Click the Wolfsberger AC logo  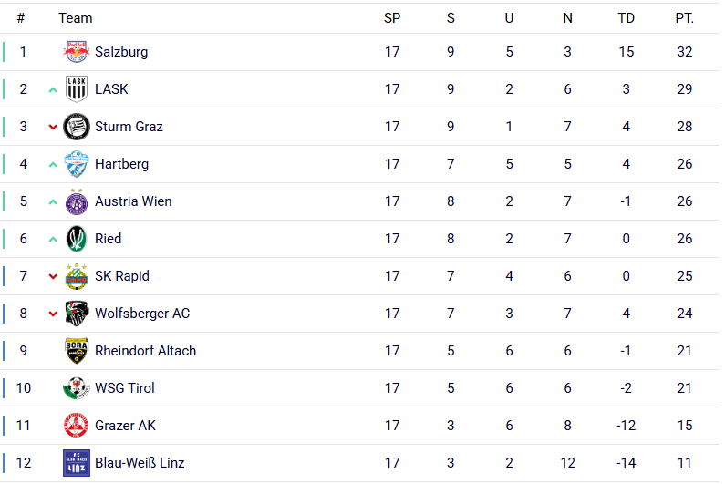[77, 314]
